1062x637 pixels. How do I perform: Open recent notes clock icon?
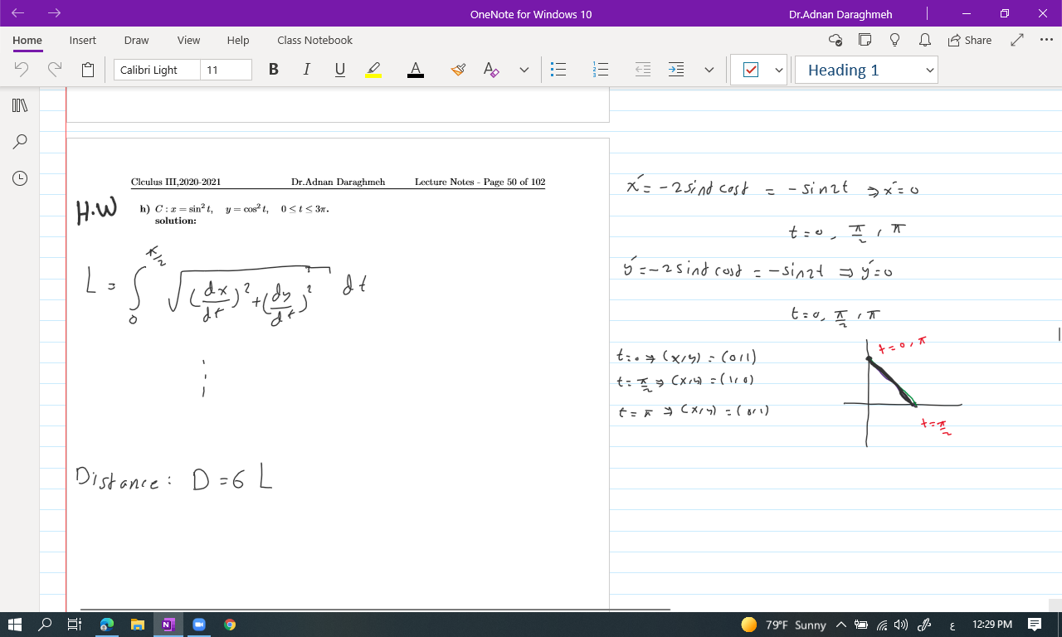point(20,177)
